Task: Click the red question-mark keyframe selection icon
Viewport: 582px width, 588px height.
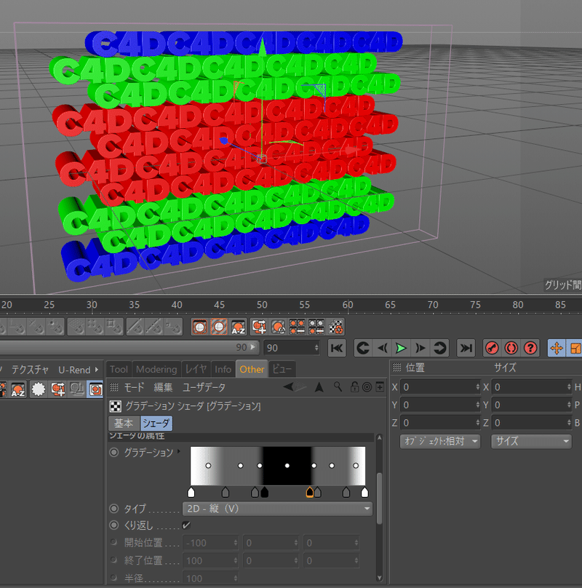Action: [x=530, y=348]
